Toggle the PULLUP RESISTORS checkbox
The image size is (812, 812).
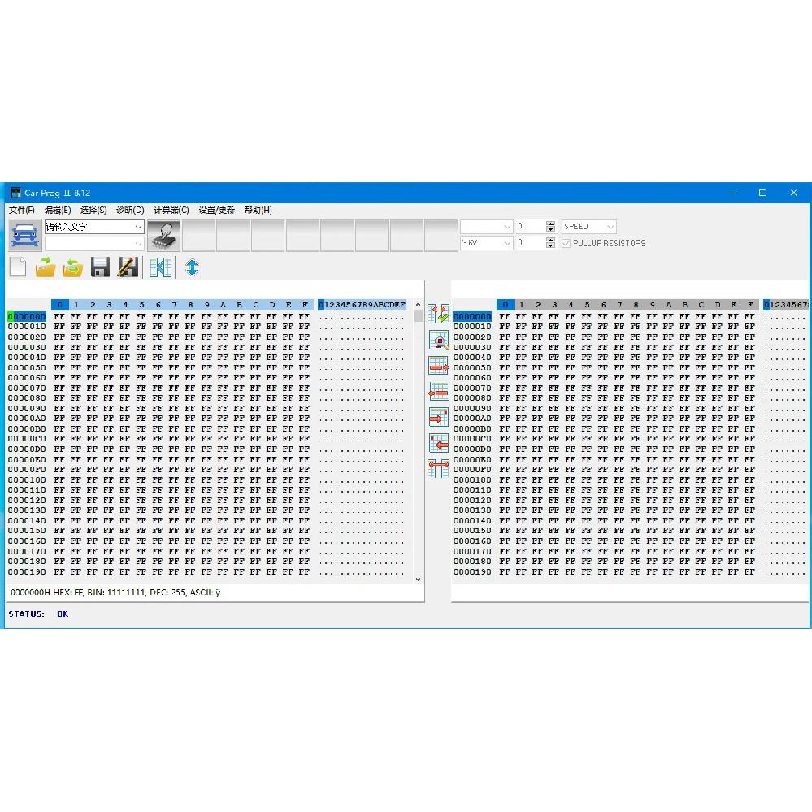click(x=566, y=243)
